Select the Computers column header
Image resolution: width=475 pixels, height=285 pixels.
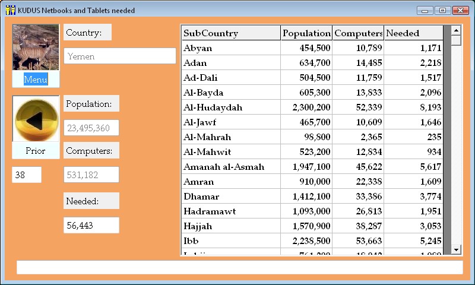(358, 33)
